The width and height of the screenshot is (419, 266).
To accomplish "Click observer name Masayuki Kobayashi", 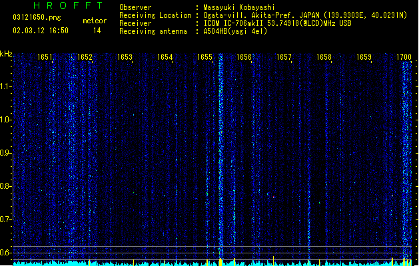I will tap(239, 7).
